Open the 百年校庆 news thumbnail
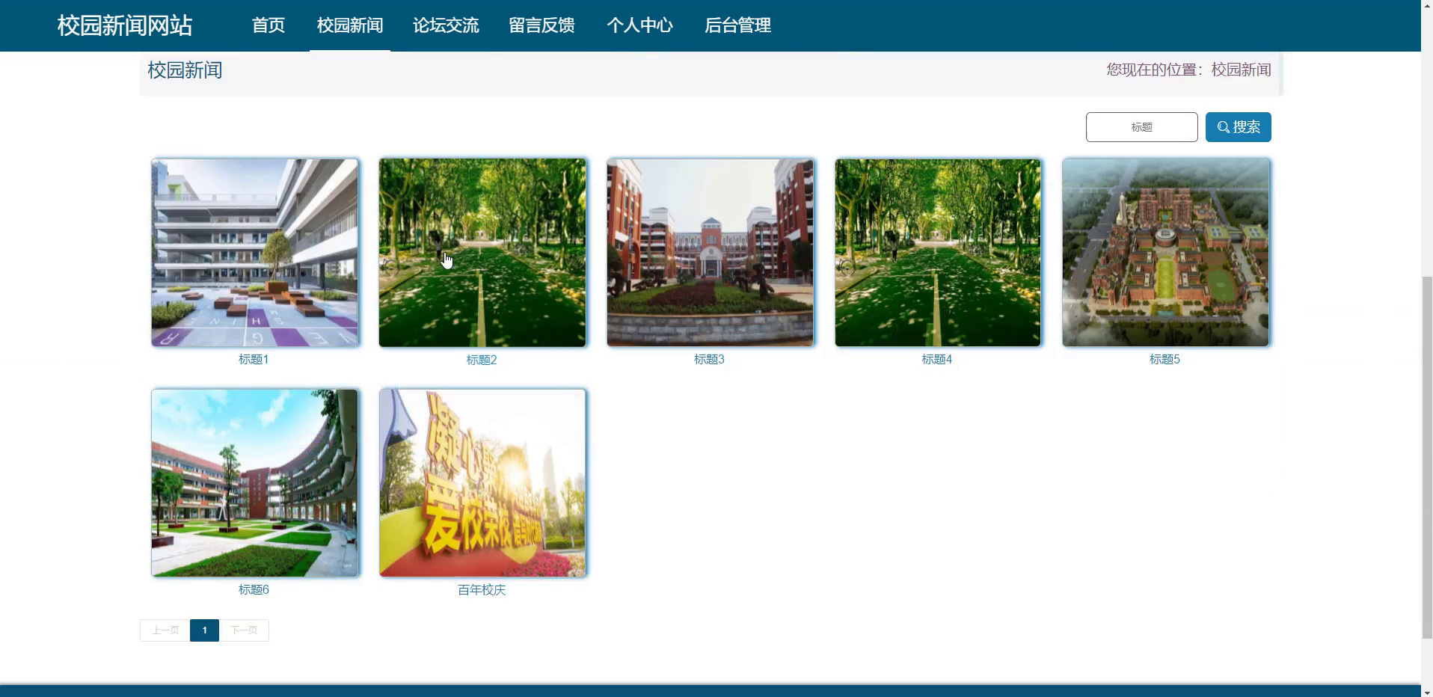 pos(482,483)
